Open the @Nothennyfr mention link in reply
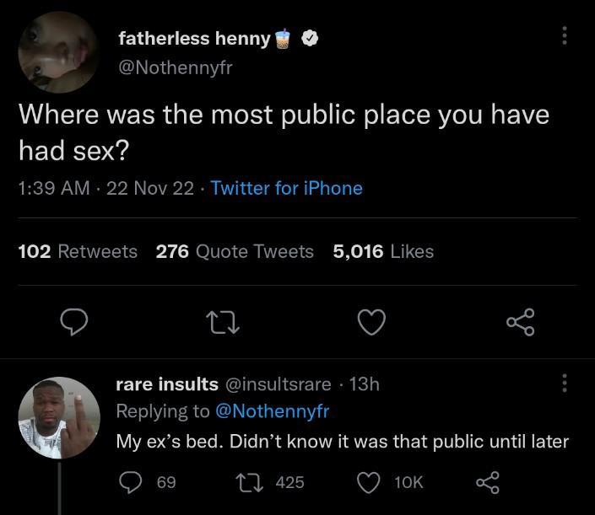This screenshot has width=595, height=515. pyautogui.click(x=272, y=411)
